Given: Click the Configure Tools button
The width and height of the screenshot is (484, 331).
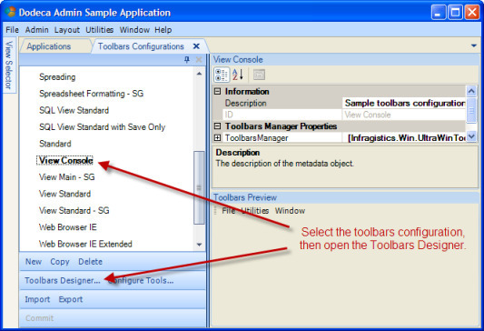Looking at the screenshot, I should [141, 281].
